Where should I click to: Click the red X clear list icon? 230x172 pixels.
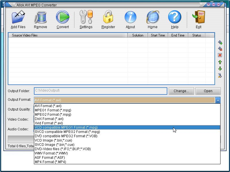220,55
